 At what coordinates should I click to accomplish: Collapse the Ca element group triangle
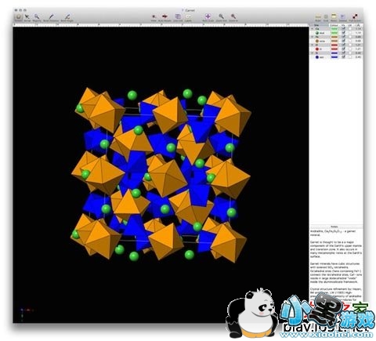point(312,29)
